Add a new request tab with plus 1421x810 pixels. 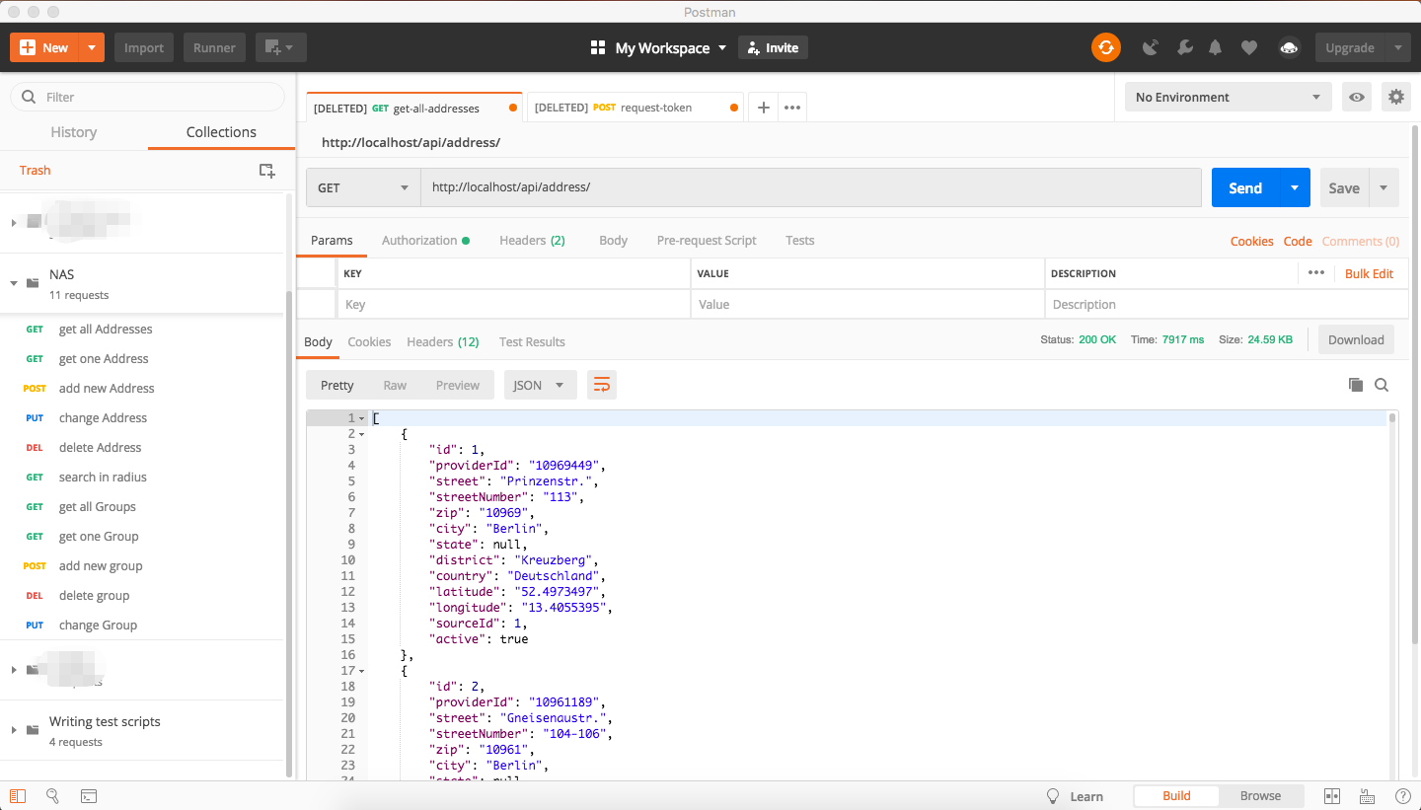click(763, 108)
